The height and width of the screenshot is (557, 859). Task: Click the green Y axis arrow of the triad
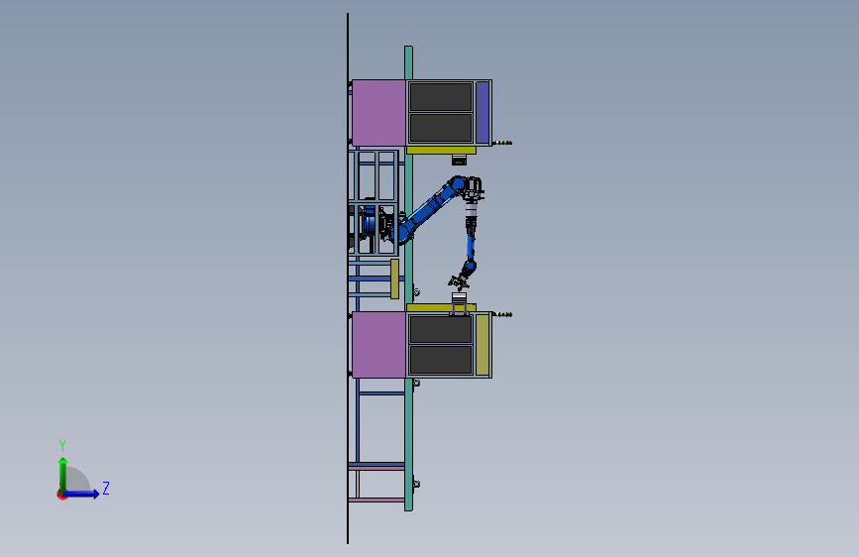coord(63,474)
